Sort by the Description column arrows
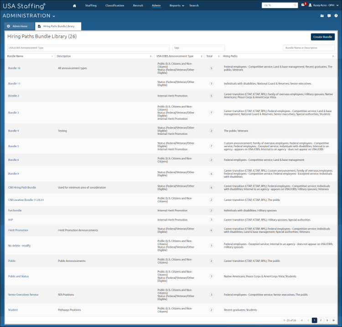Screen dimensions: 342x327 pos(151,56)
